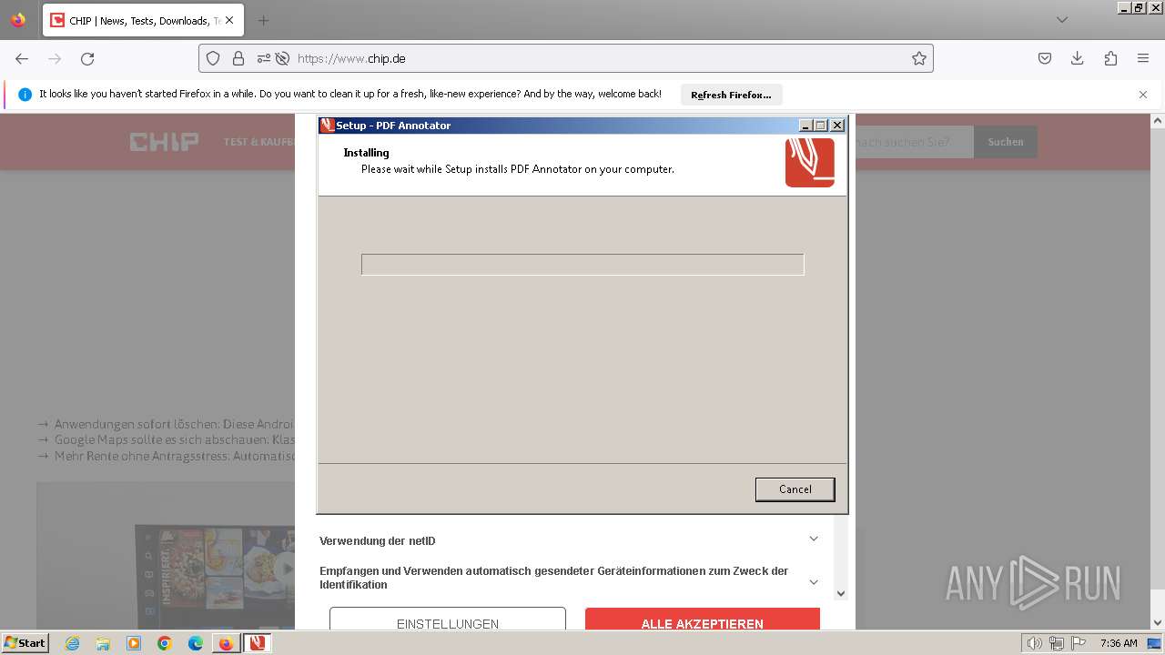Switch to Firefox on the taskbar
The height and width of the screenshot is (655, 1165).
tap(226, 643)
